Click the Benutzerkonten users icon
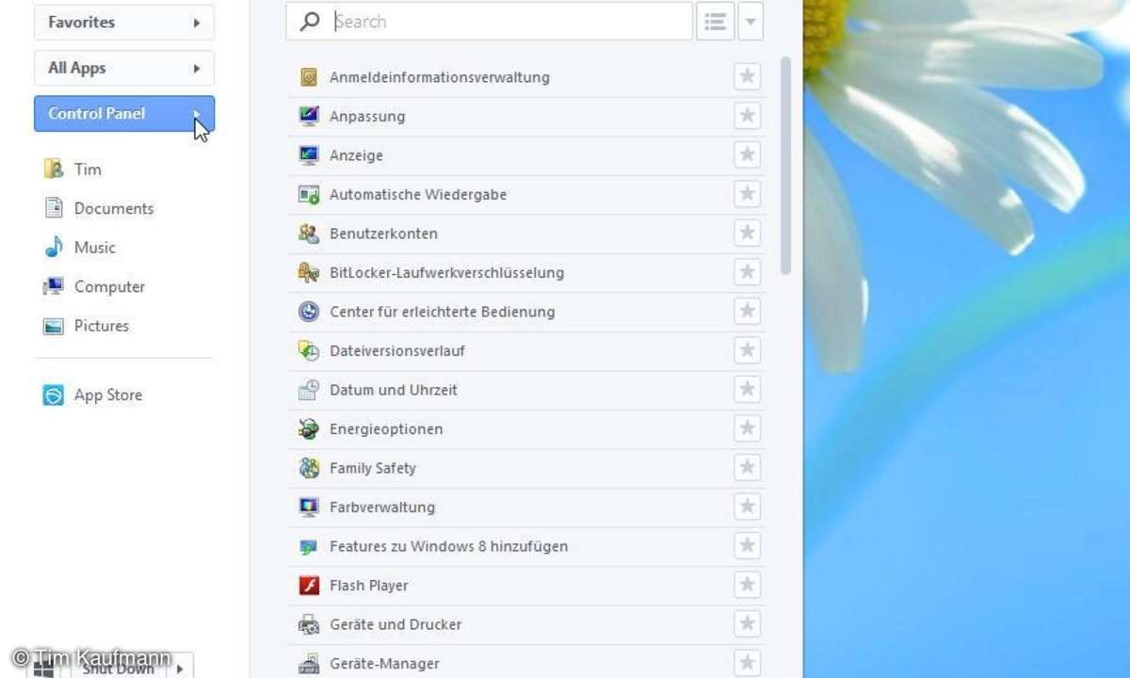The height and width of the screenshot is (678, 1130). (x=309, y=234)
